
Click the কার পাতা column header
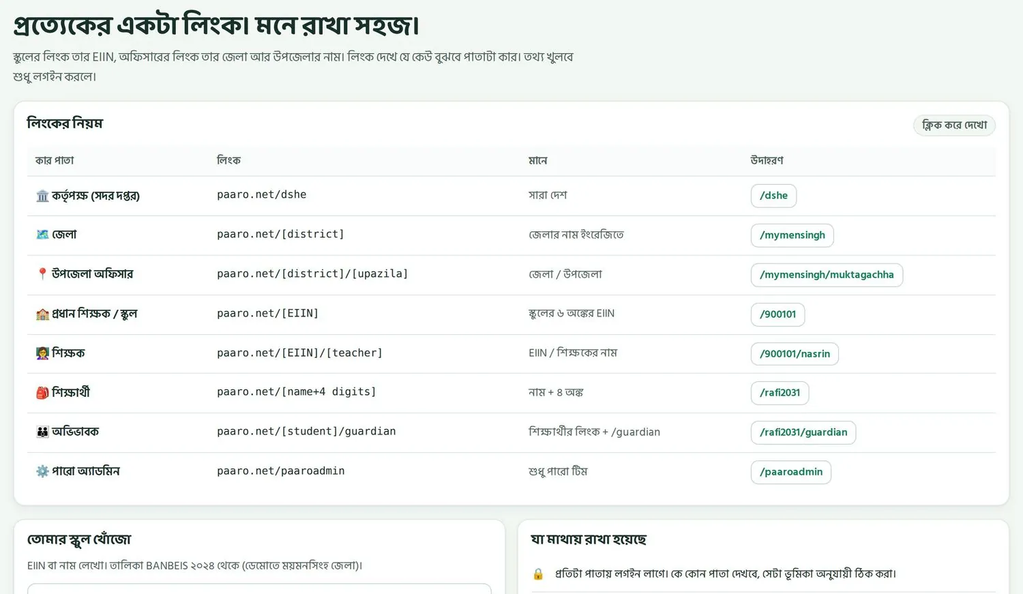[x=55, y=161]
